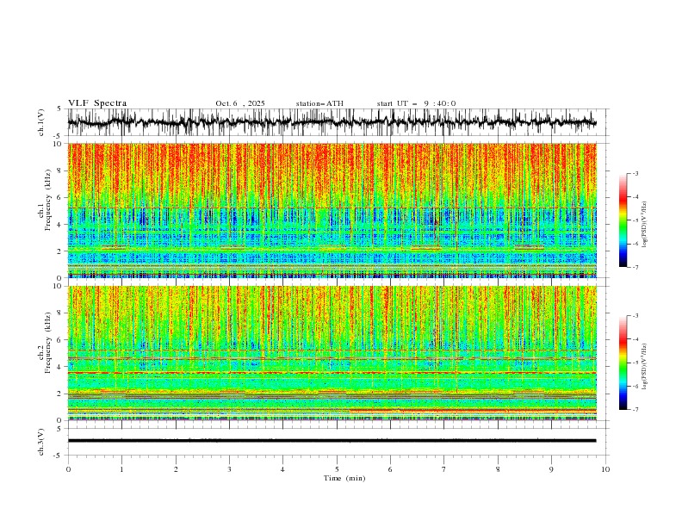Click the 'start UT = 9 :40: 0' label
This screenshot has width=682, height=527.
(416, 103)
